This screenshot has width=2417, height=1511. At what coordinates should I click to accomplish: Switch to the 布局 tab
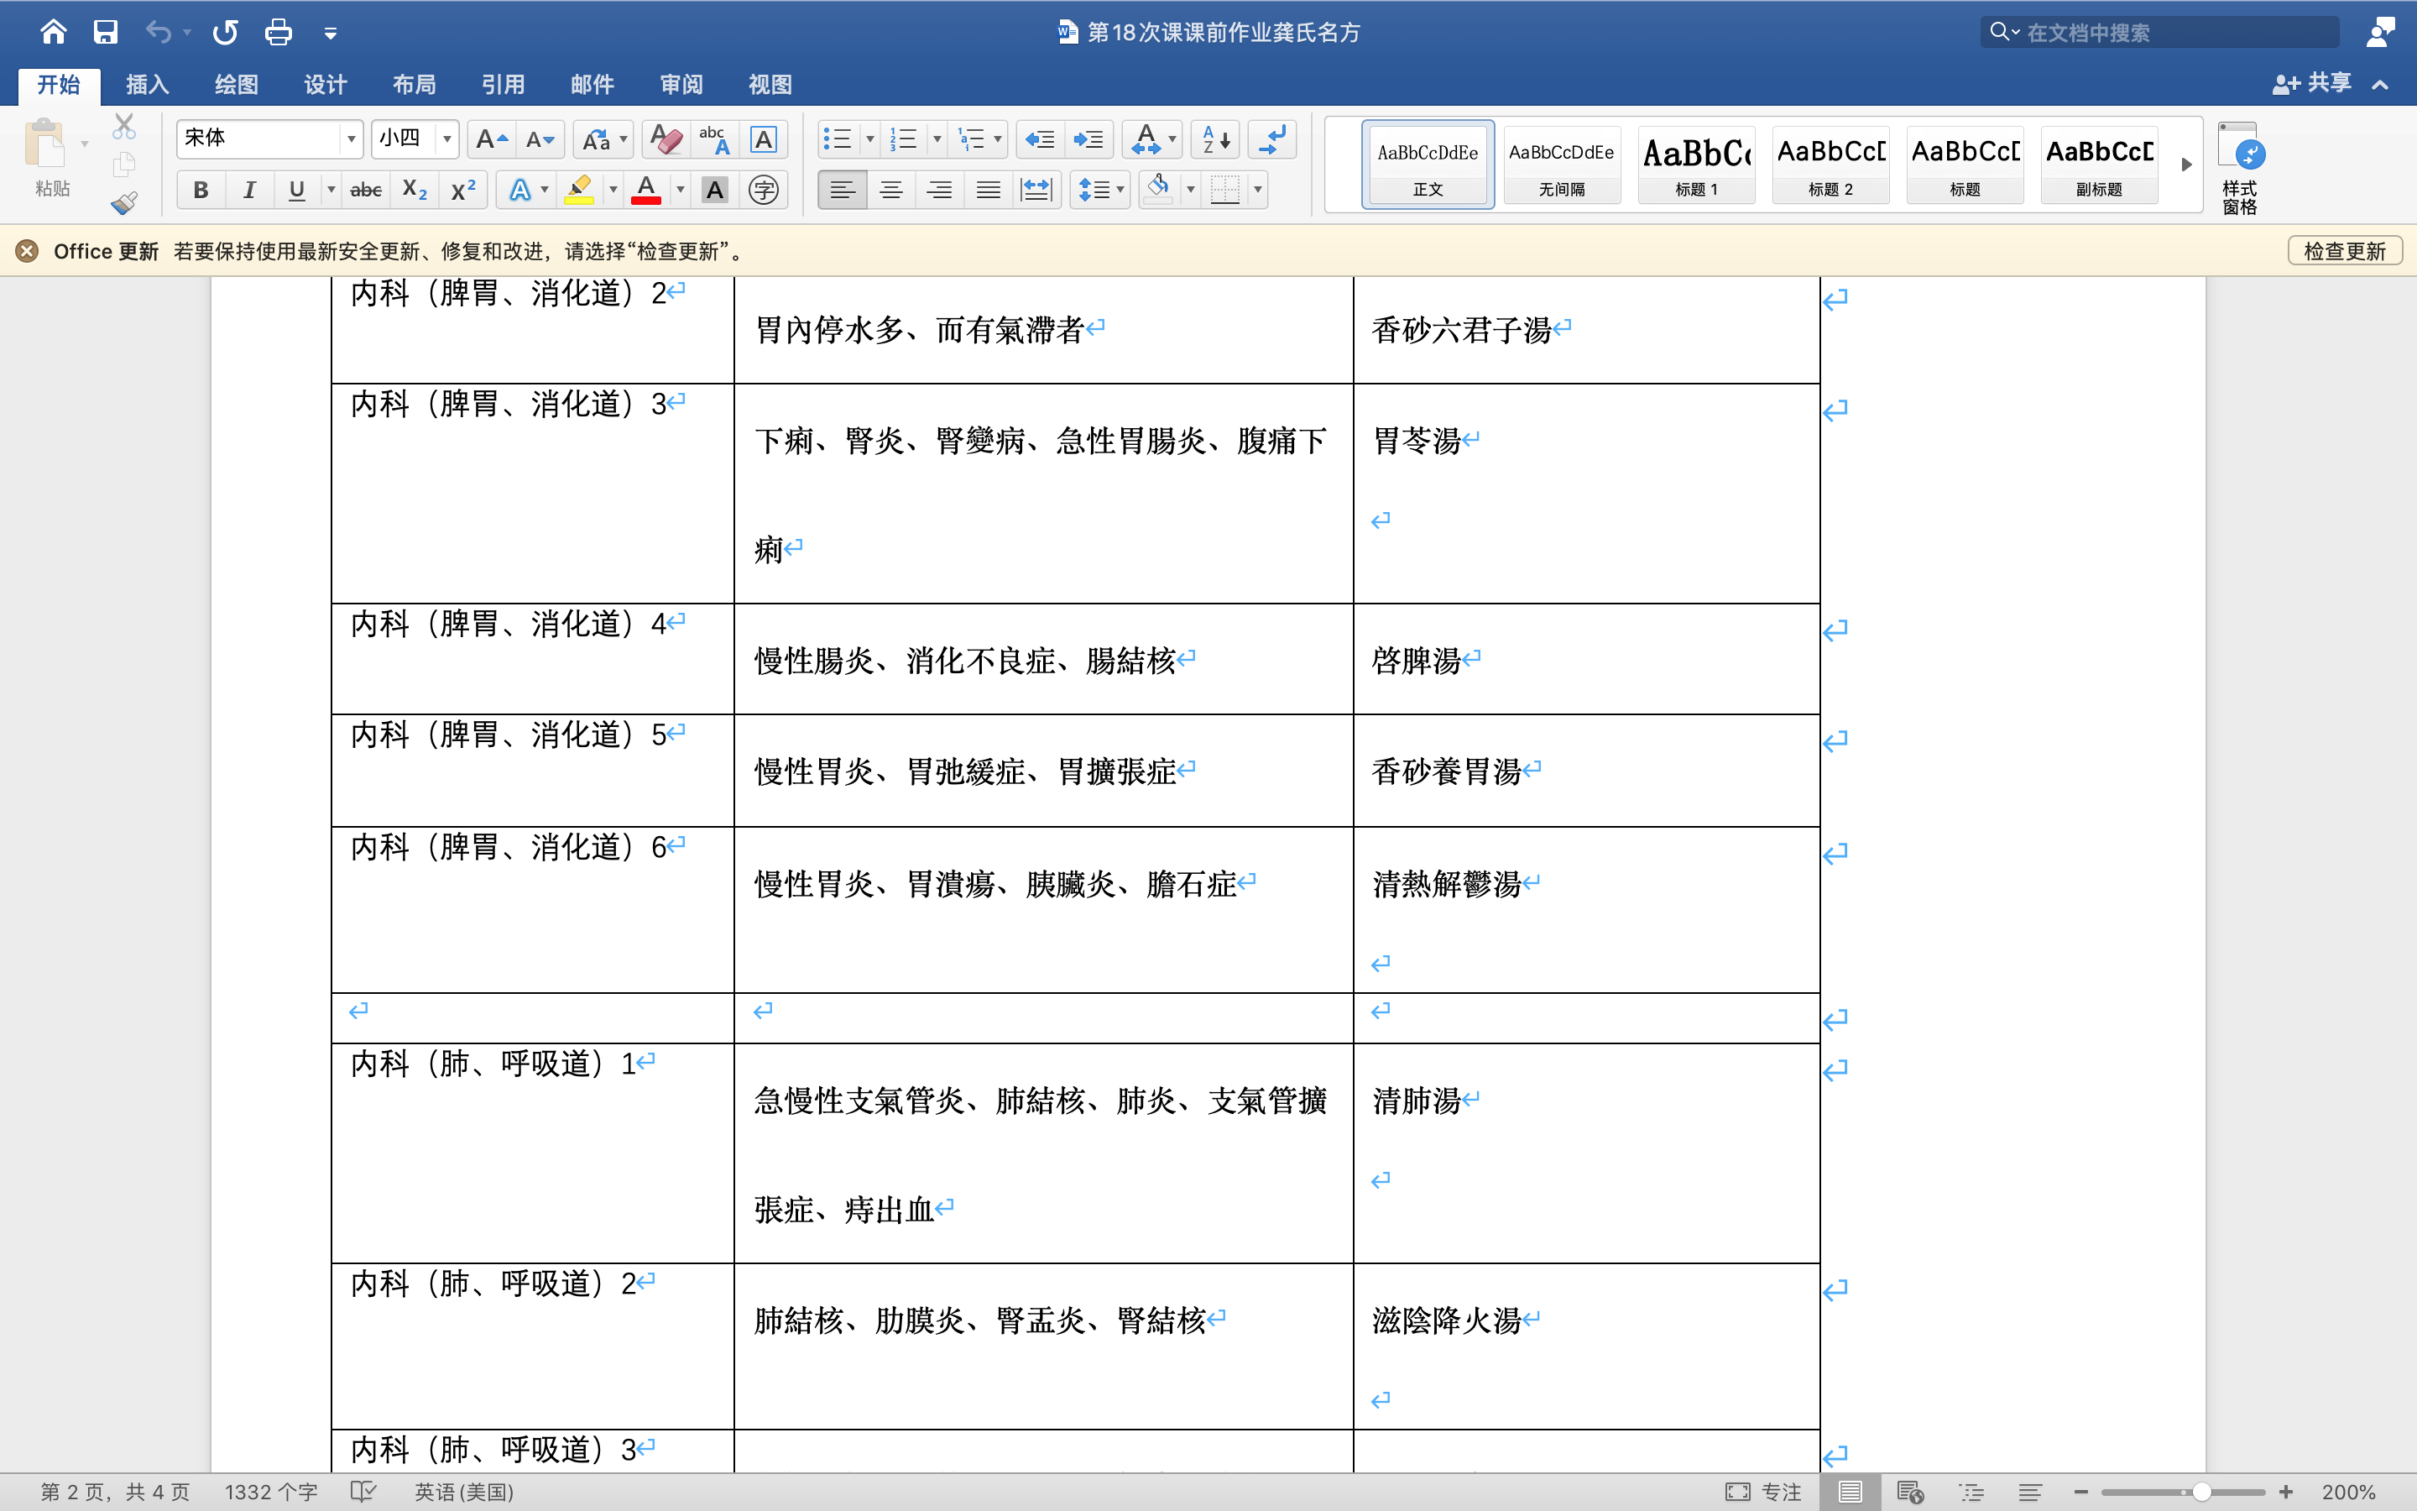pyautogui.click(x=415, y=85)
